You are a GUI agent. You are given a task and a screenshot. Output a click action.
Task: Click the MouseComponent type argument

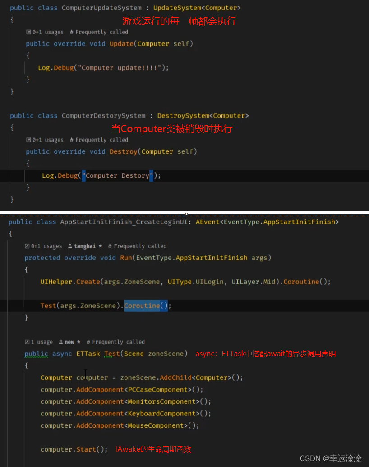(156, 425)
